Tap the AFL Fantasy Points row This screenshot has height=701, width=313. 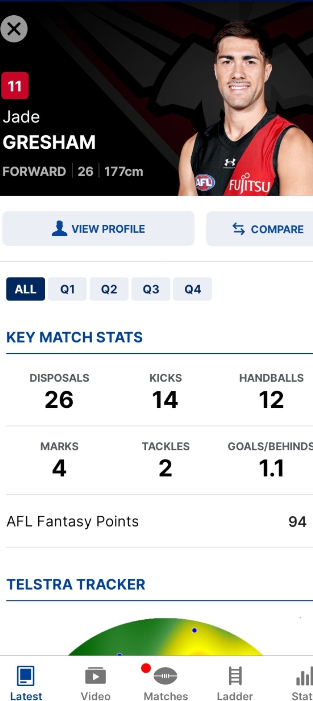[x=156, y=521]
